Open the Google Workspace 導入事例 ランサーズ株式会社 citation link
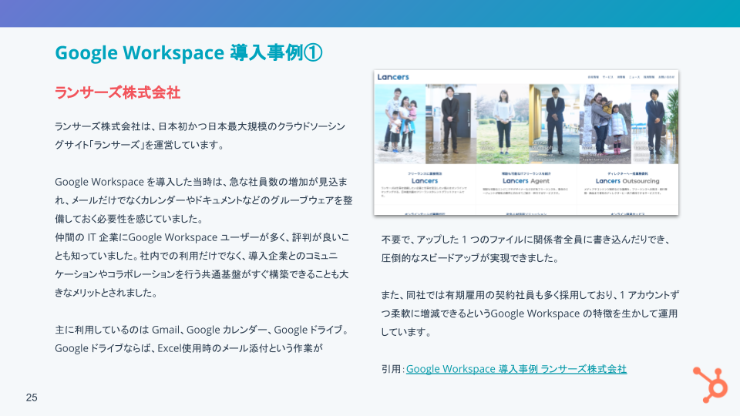The height and width of the screenshot is (416, 740). pyautogui.click(x=516, y=369)
